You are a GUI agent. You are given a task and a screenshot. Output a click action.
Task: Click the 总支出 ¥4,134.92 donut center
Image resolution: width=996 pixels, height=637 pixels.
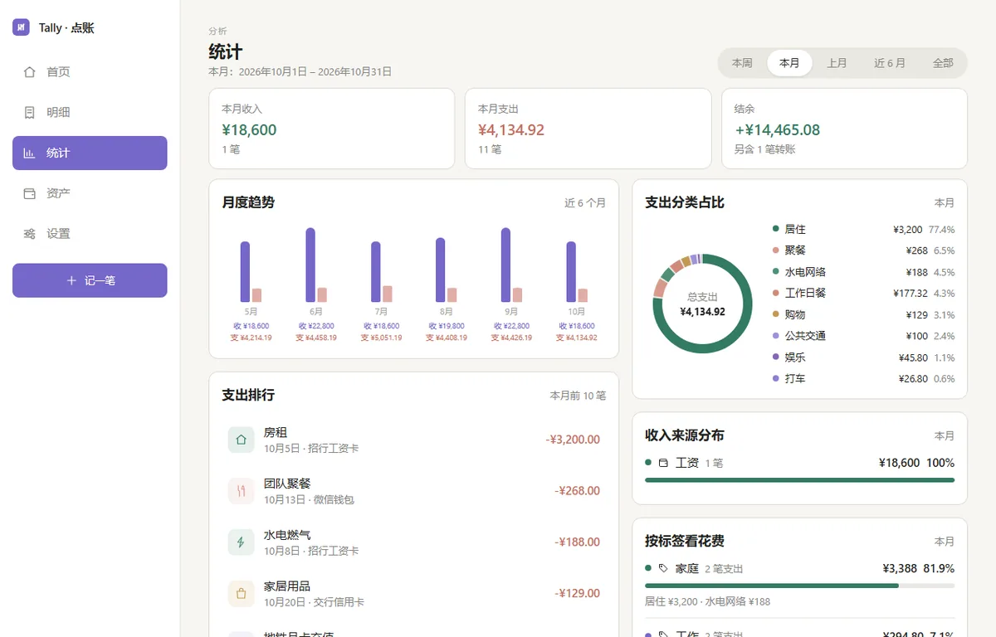pos(703,304)
